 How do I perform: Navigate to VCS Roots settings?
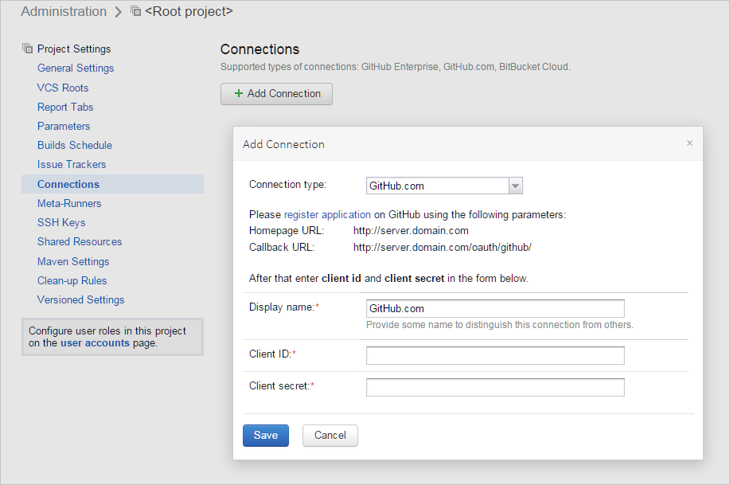coord(64,88)
